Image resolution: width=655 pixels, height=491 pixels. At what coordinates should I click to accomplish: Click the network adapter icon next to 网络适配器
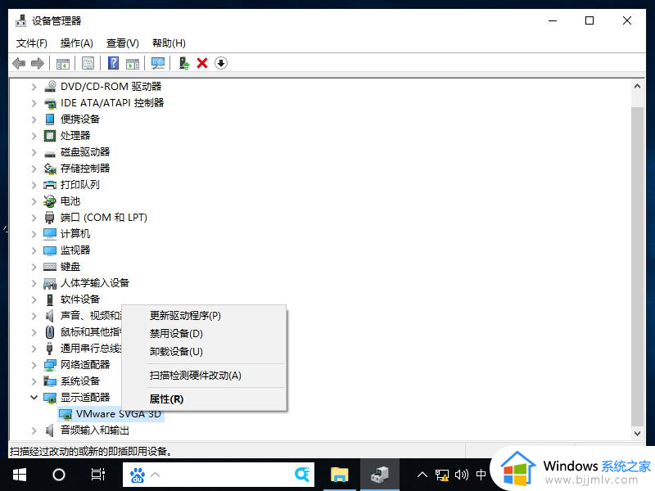50,365
